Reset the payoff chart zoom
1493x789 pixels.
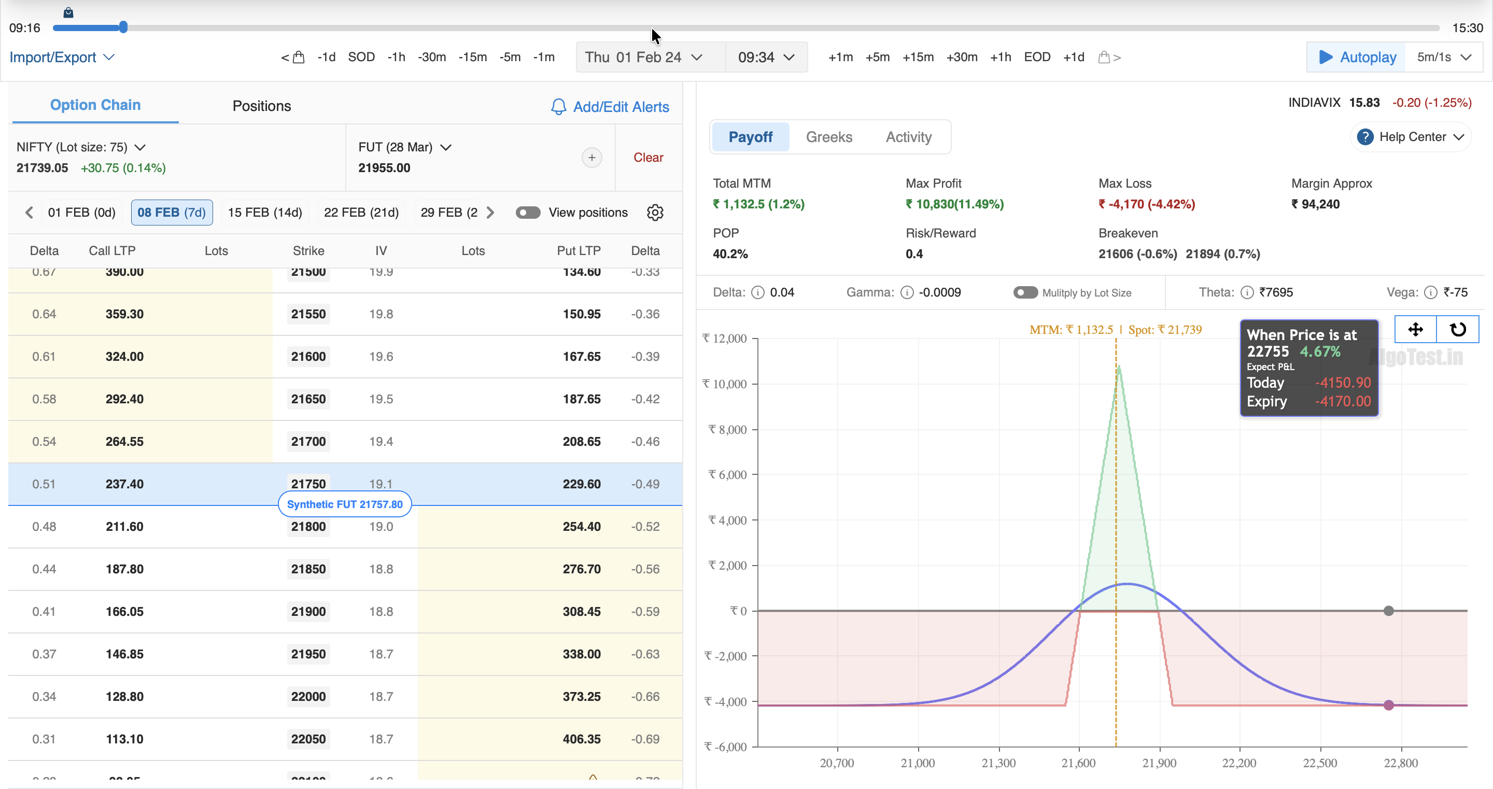[x=1458, y=329]
